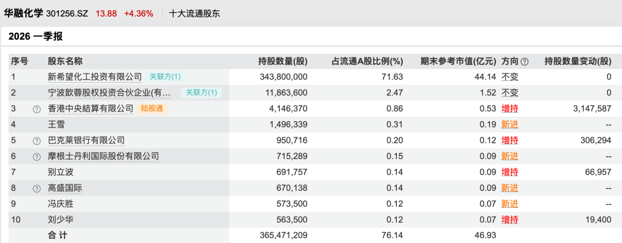Click the help icon next to 方向 header
This screenshot has height=243, width=622.
524,61
